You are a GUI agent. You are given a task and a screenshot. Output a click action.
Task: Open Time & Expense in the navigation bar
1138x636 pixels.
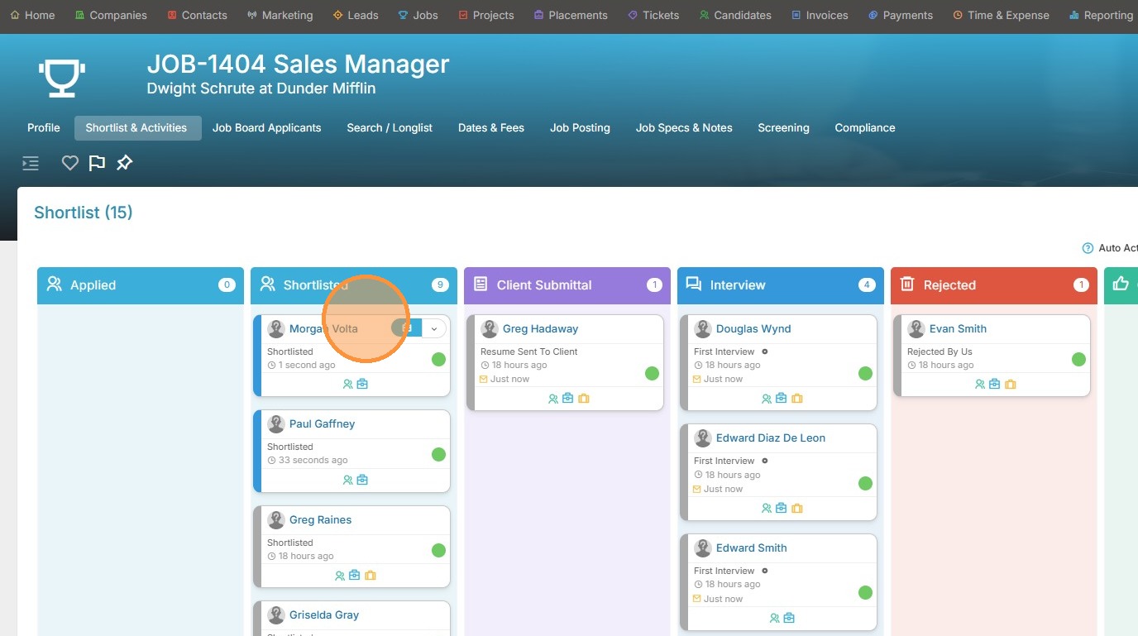[x=1001, y=15]
